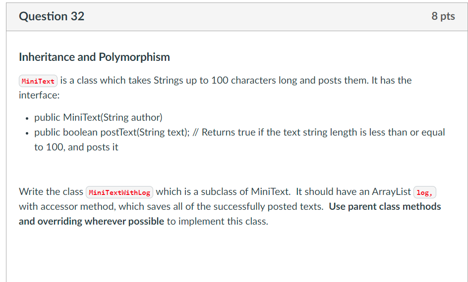Viewport: 468px width, 282px height.
Task: Click the second bullet point dot
Action: (x=26, y=133)
